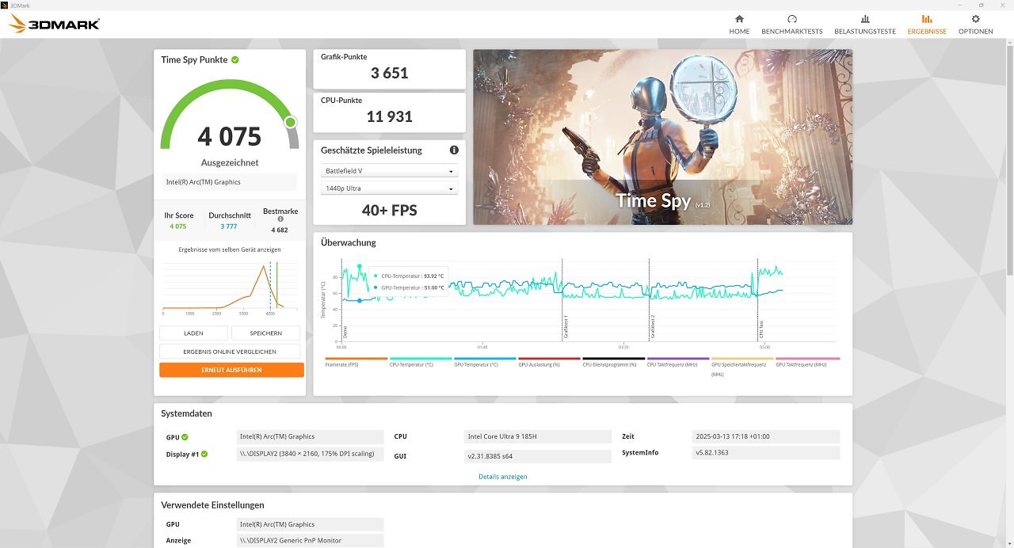The image size is (1014, 548).
Task: Click the Time Spy preview image
Action: 663,137
